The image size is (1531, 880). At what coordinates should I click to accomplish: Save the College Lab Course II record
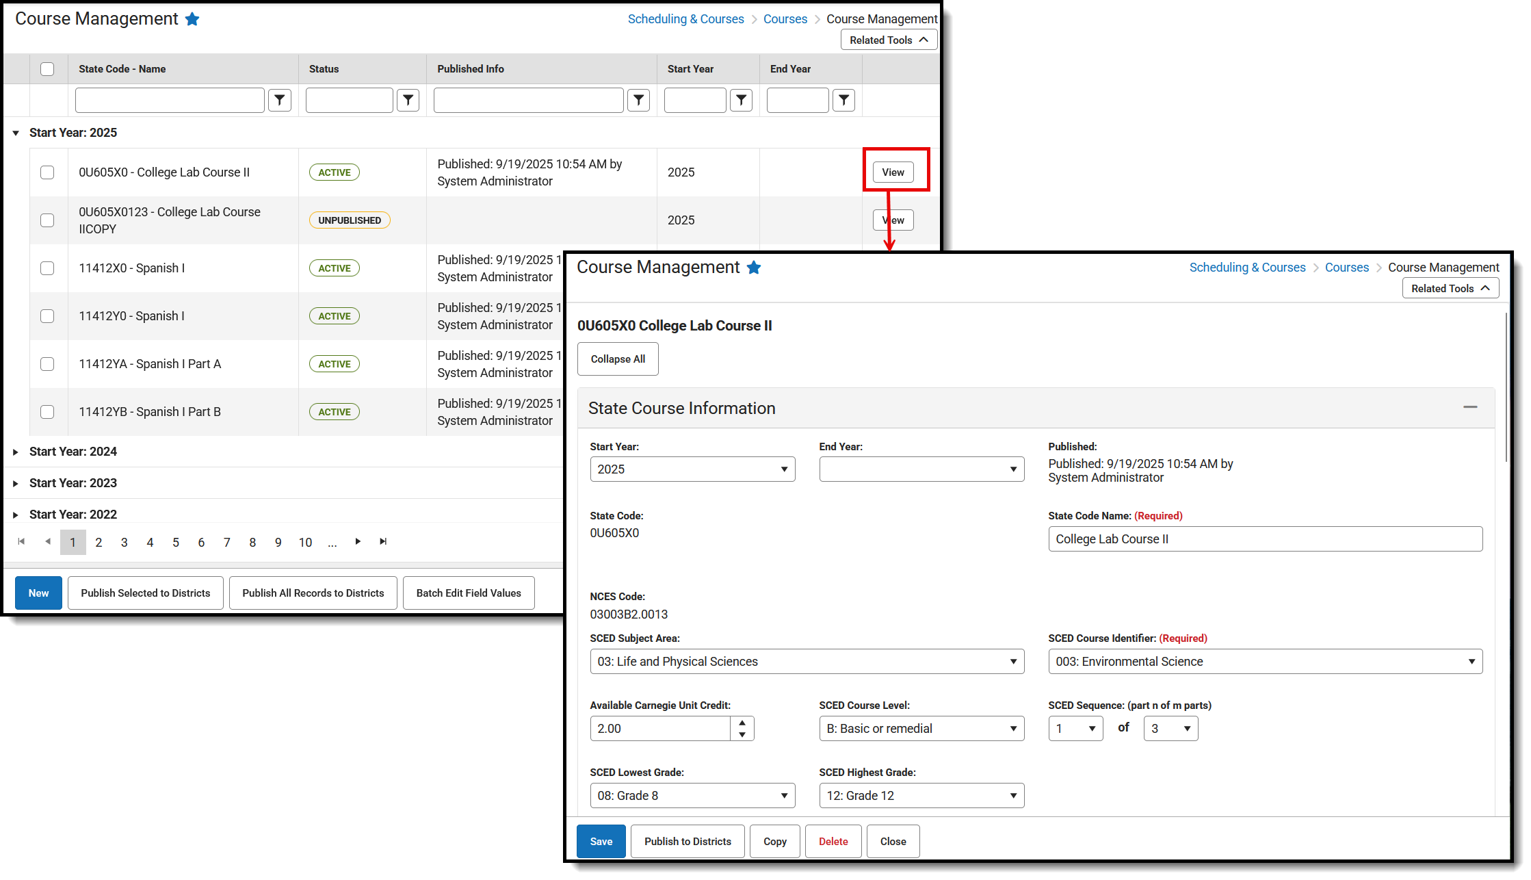point(601,841)
